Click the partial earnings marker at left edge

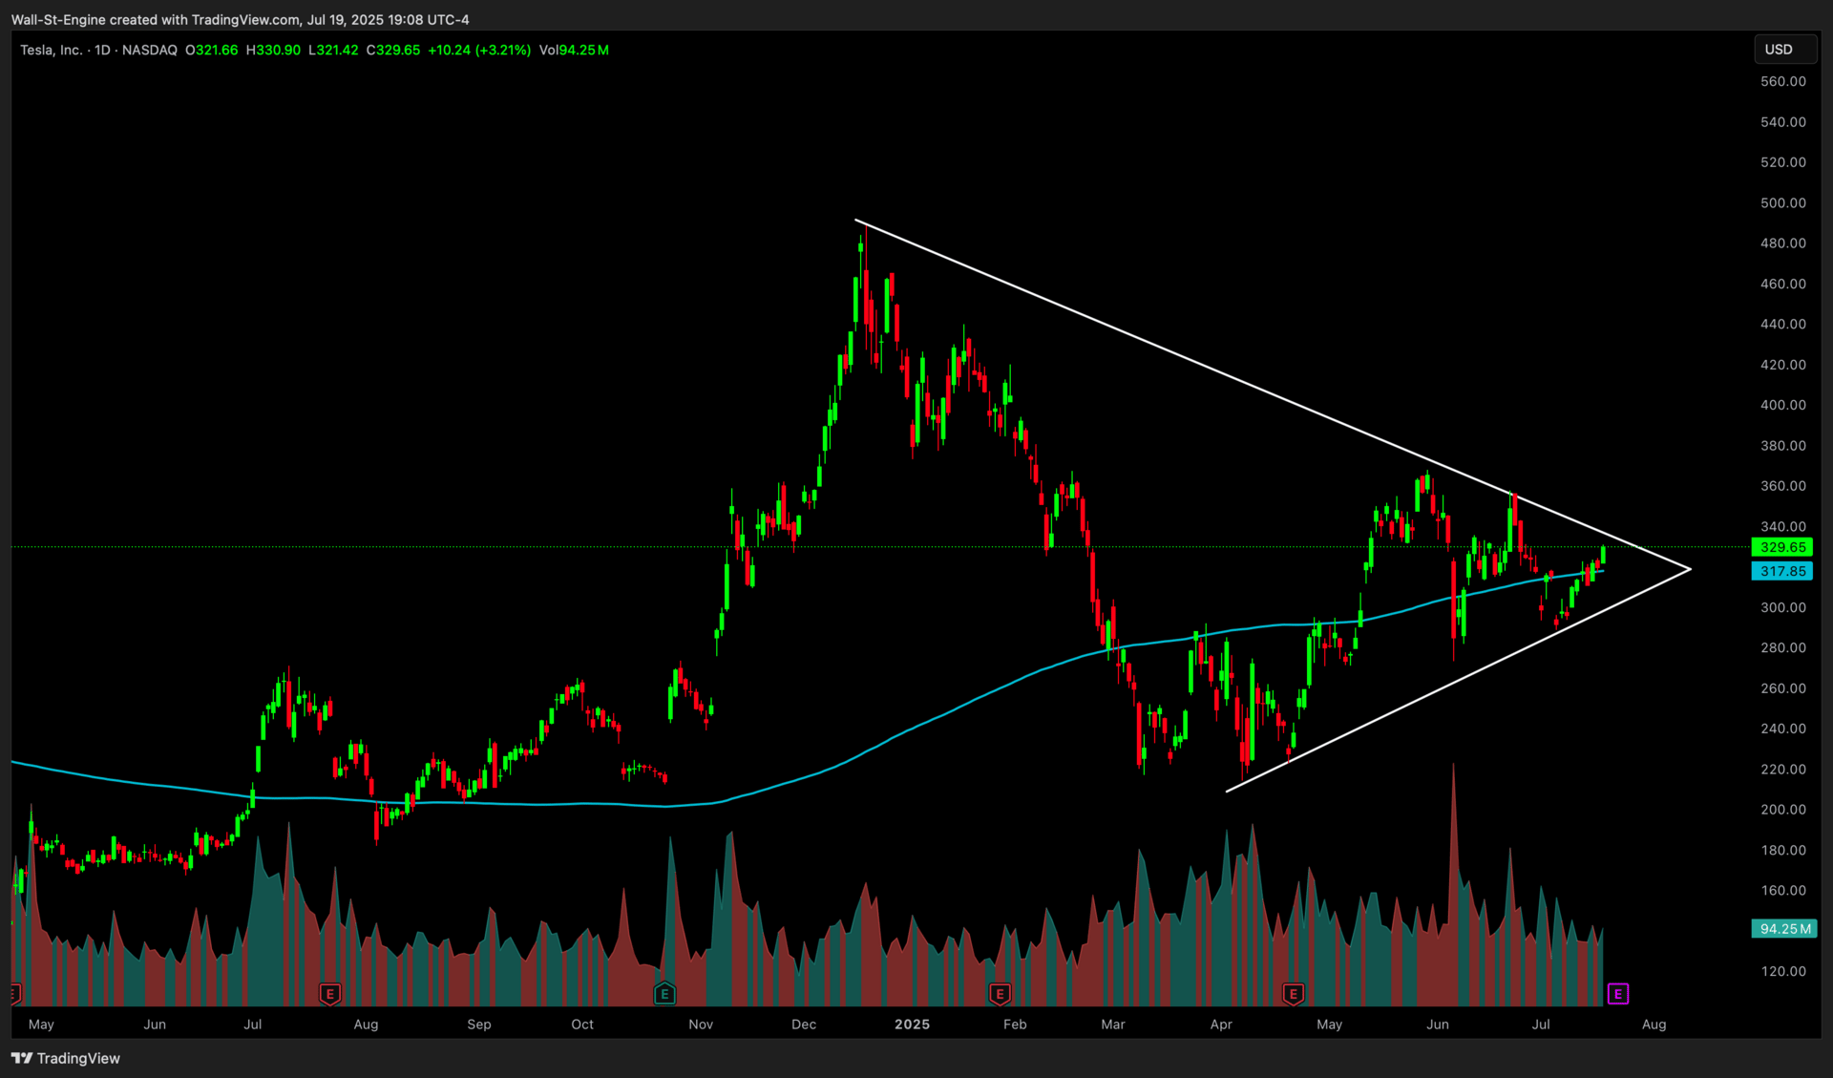point(14,994)
